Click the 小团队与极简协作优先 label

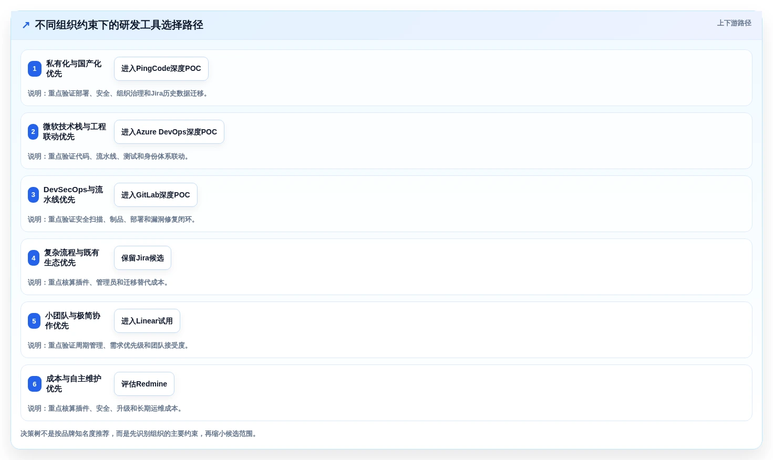[73, 321]
